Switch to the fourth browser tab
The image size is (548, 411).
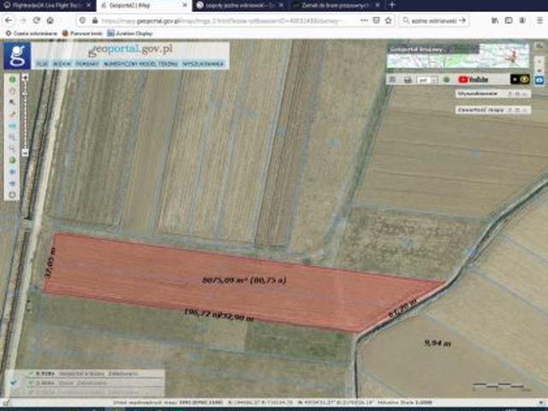tap(336, 5)
